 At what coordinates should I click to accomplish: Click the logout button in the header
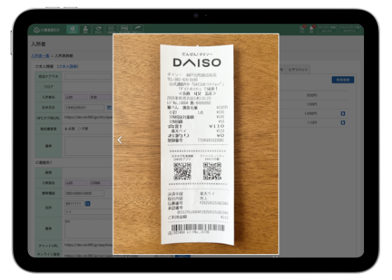tap(349, 29)
